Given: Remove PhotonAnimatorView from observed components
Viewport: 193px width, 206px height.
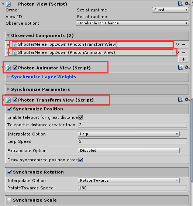Looking at the screenshot, I should click(183, 53).
